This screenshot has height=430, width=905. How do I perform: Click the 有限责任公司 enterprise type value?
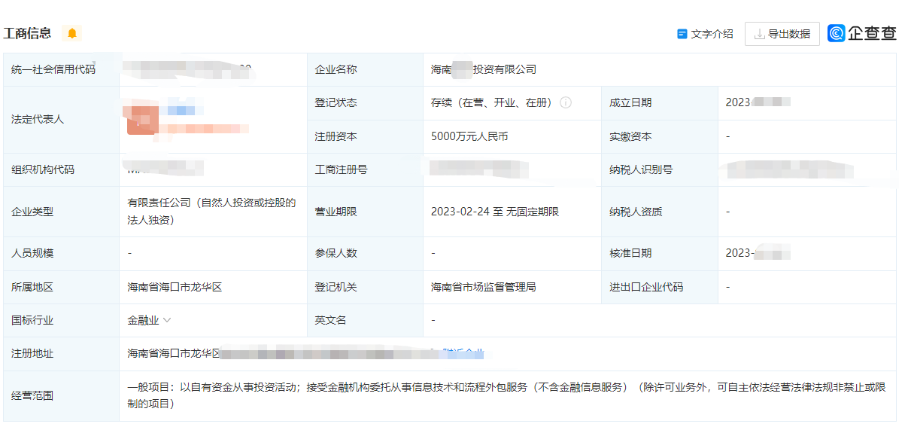(x=211, y=211)
